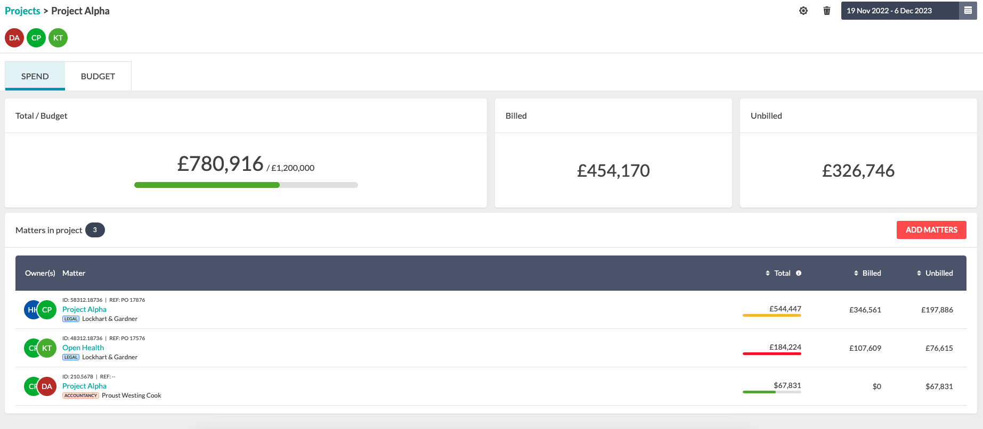Sort matters by Total column
This screenshot has height=429, width=983.
778,273
